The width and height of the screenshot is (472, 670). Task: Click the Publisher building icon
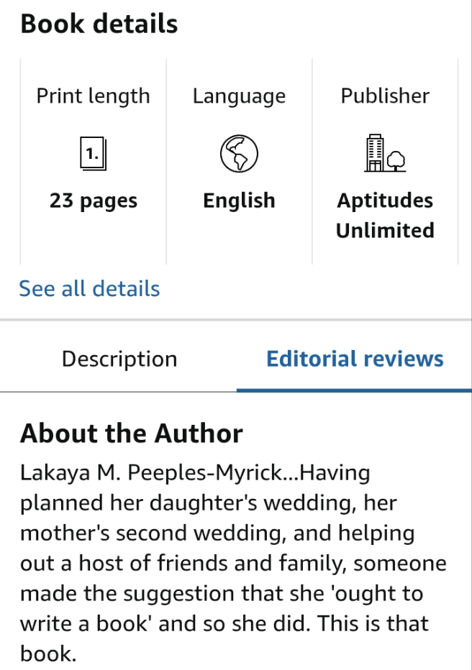(x=384, y=154)
